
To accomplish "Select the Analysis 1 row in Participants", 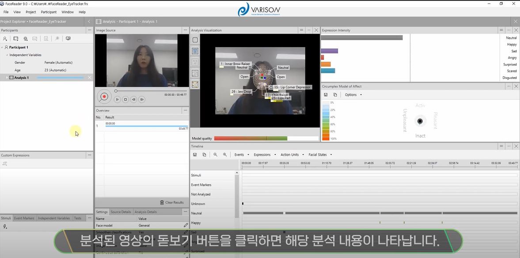I will 46,78.
